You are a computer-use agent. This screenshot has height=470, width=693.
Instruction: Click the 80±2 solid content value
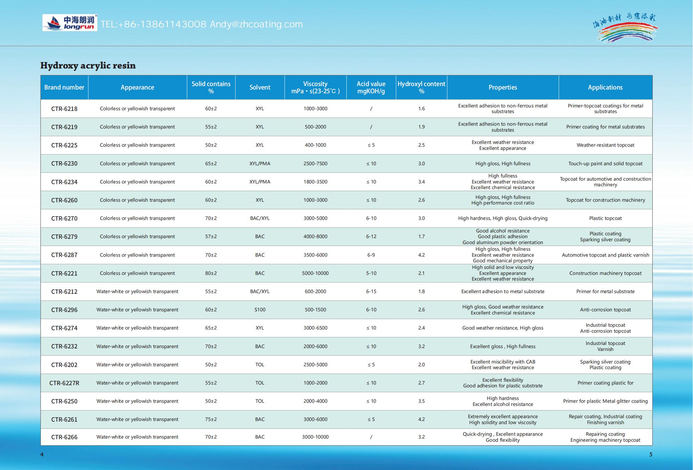[211, 273]
